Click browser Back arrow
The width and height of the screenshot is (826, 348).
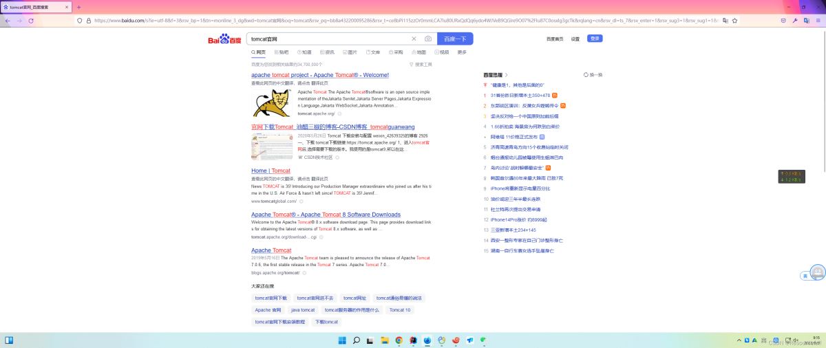8,21
